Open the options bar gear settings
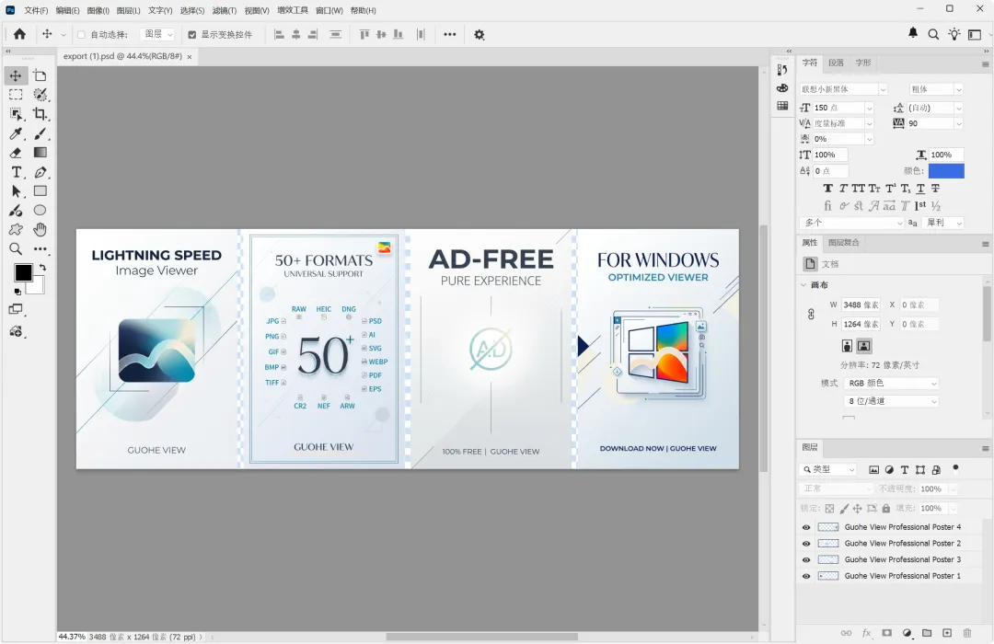 [480, 35]
